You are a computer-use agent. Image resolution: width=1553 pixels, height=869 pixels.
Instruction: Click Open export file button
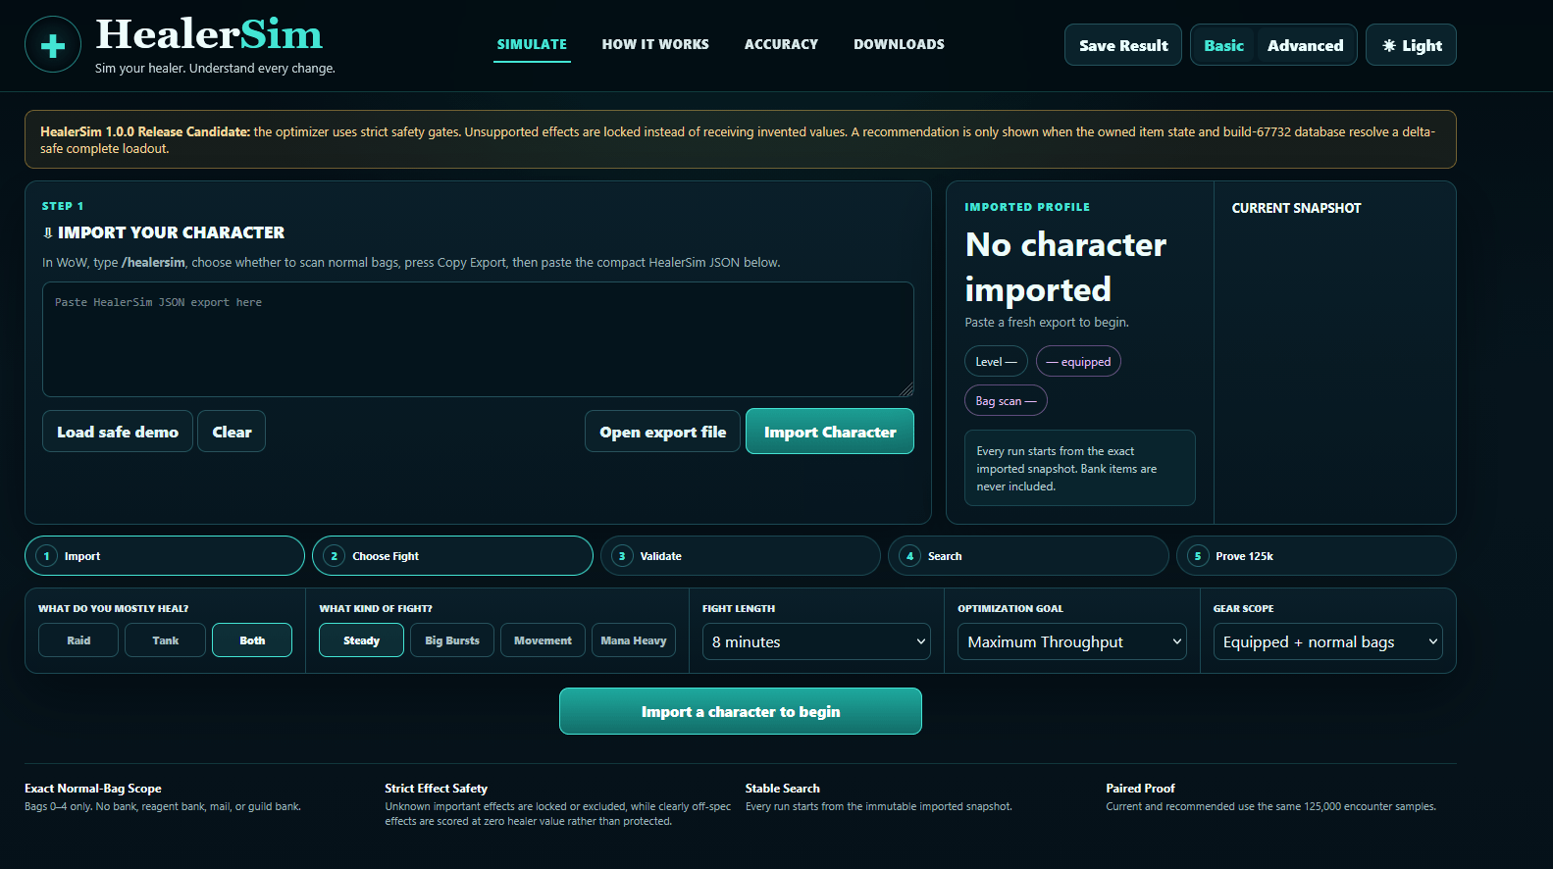[x=663, y=432]
